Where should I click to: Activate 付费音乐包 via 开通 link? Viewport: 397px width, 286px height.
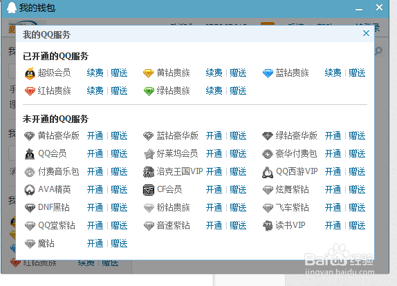(x=95, y=172)
